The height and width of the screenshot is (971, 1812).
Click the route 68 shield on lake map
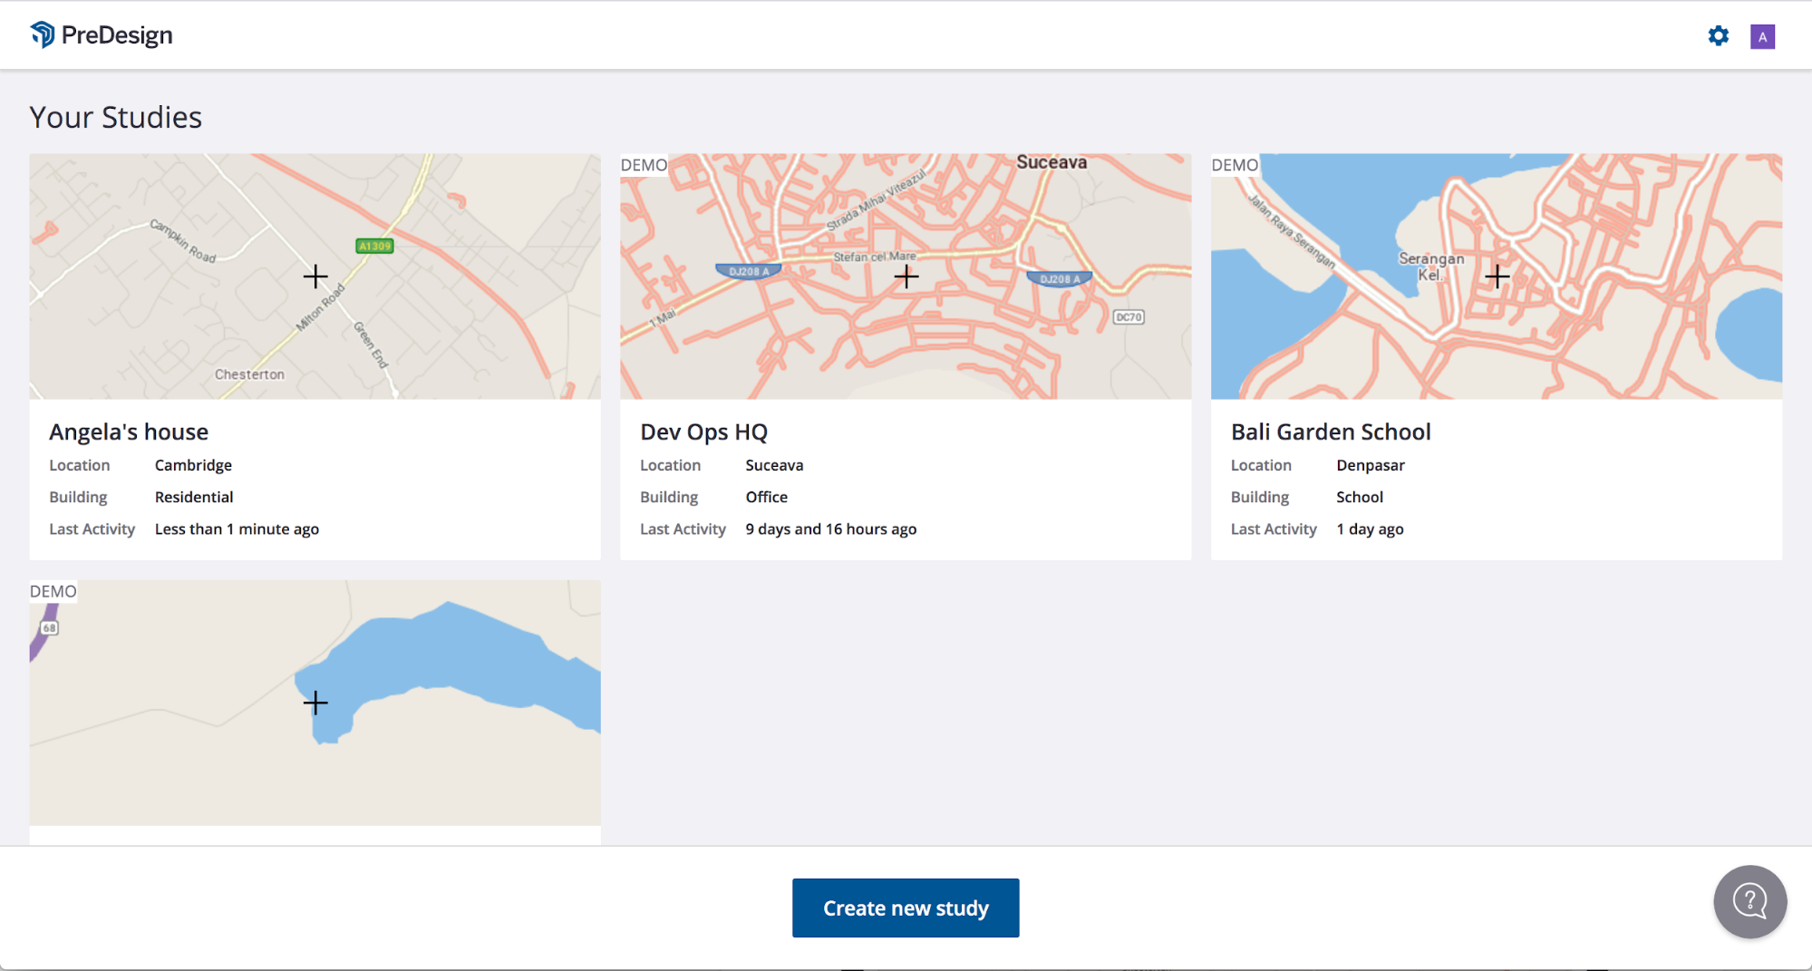(49, 627)
